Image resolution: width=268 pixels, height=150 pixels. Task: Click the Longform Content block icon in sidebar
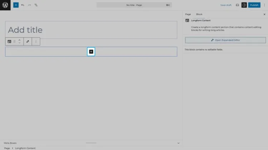(187, 20)
